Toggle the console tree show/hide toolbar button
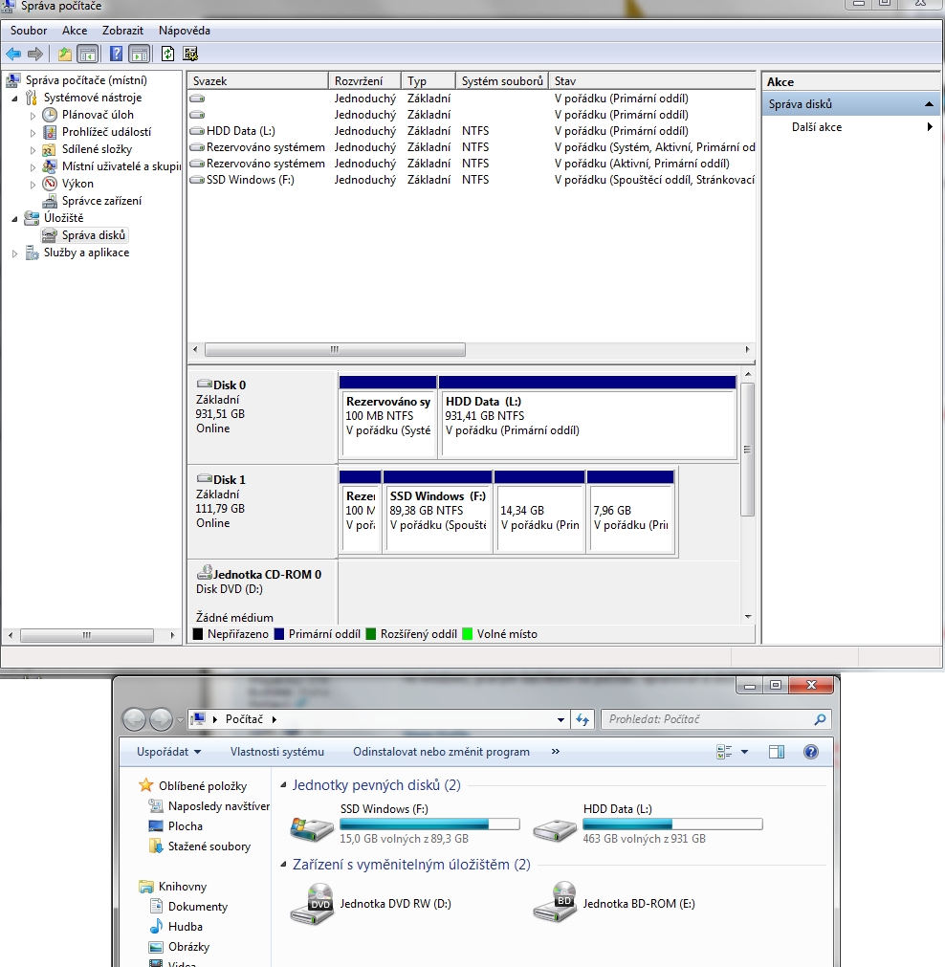The image size is (945, 967). (x=87, y=54)
